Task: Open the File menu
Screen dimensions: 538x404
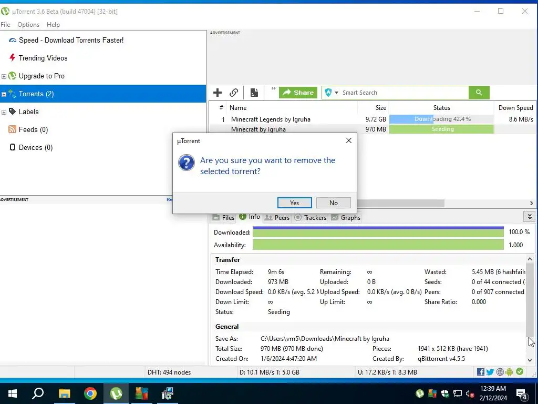Action: coord(5,25)
